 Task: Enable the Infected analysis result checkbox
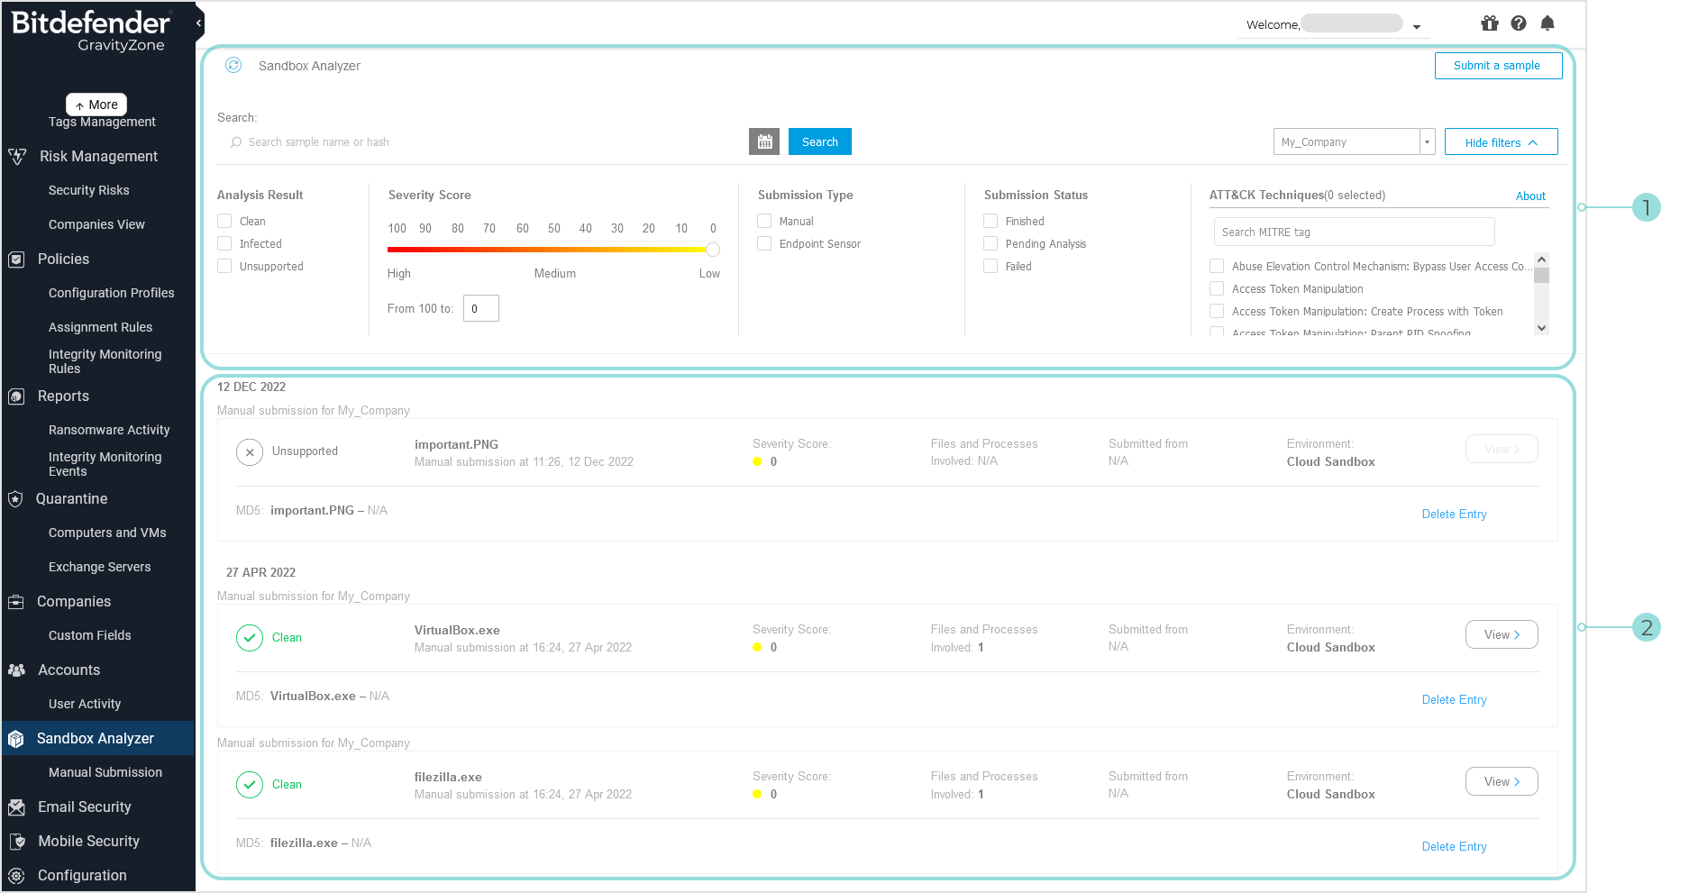click(x=225, y=243)
